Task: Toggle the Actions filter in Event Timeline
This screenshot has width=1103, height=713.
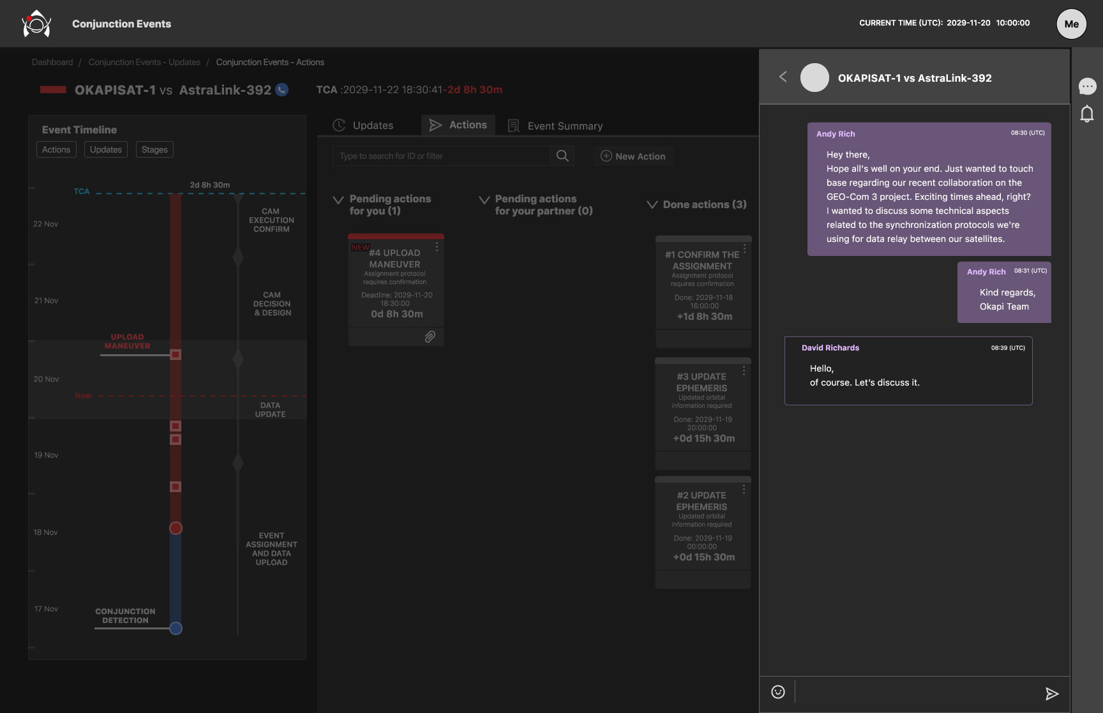Action: click(x=56, y=149)
